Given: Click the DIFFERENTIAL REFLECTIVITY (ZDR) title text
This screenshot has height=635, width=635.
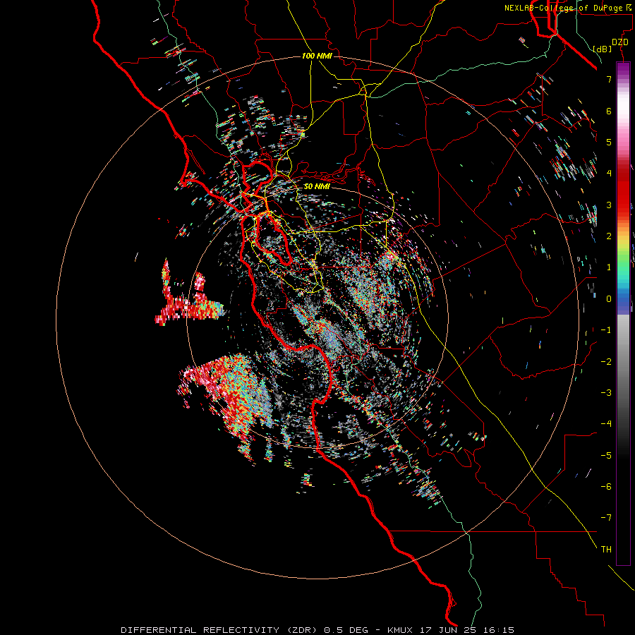Looking at the screenshot, I should (x=220, y=630).
